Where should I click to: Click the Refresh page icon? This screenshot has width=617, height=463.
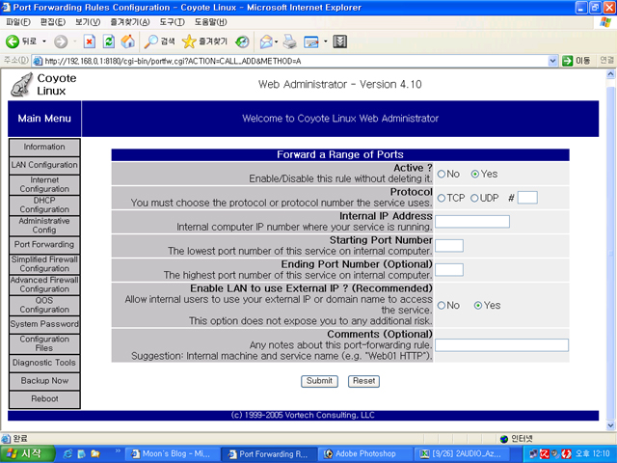(x=108, y=41)
